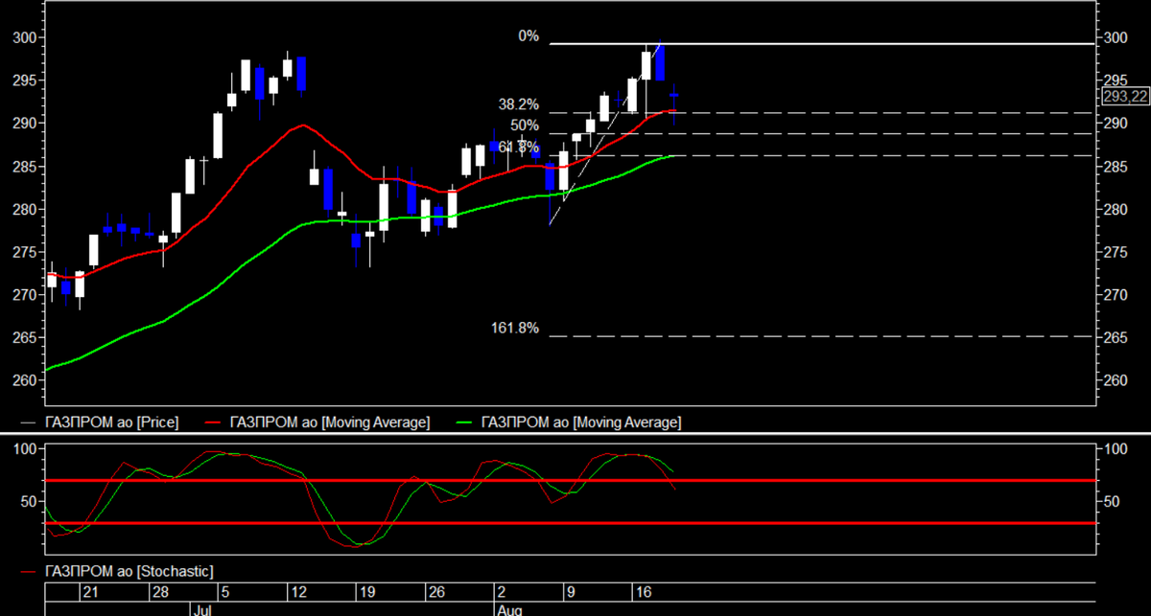Screen dimensions: 1151x616
Task: Click the current price tag 293,22
Action: (x=1125, y=96)
